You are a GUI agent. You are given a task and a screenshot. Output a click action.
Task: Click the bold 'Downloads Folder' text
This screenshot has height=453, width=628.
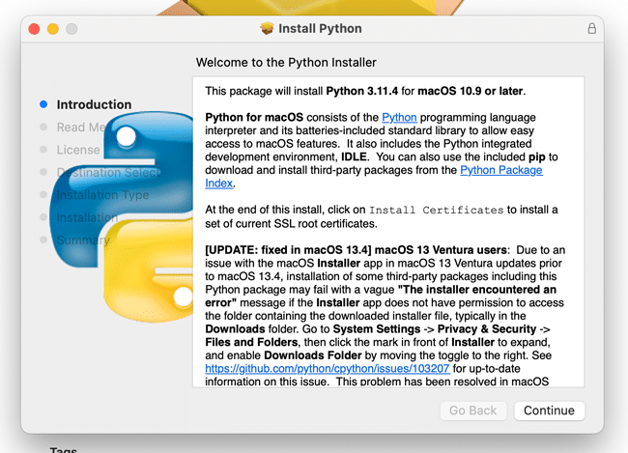pyautogui.click(x=313, y=355)
